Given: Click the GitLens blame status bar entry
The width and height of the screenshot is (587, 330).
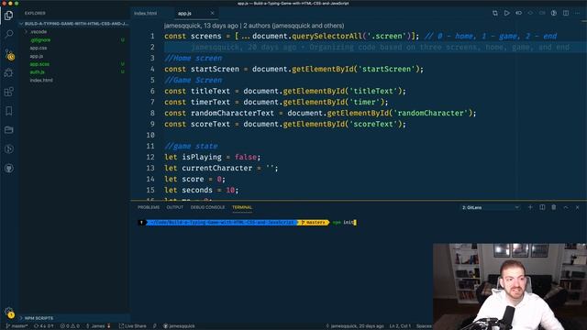Looking at the screenshot, I should 355,326.
